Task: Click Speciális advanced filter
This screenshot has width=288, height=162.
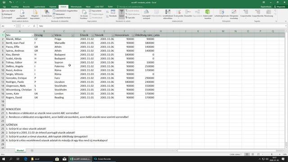Action: pos(130,18)
